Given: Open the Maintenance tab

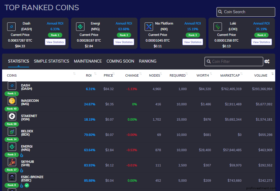Looking at the screenshot, I should click(88, 61).
